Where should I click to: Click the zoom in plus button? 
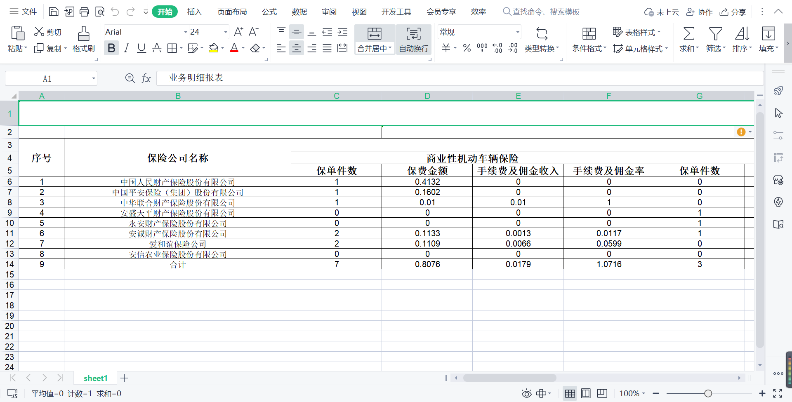[762, 393]
